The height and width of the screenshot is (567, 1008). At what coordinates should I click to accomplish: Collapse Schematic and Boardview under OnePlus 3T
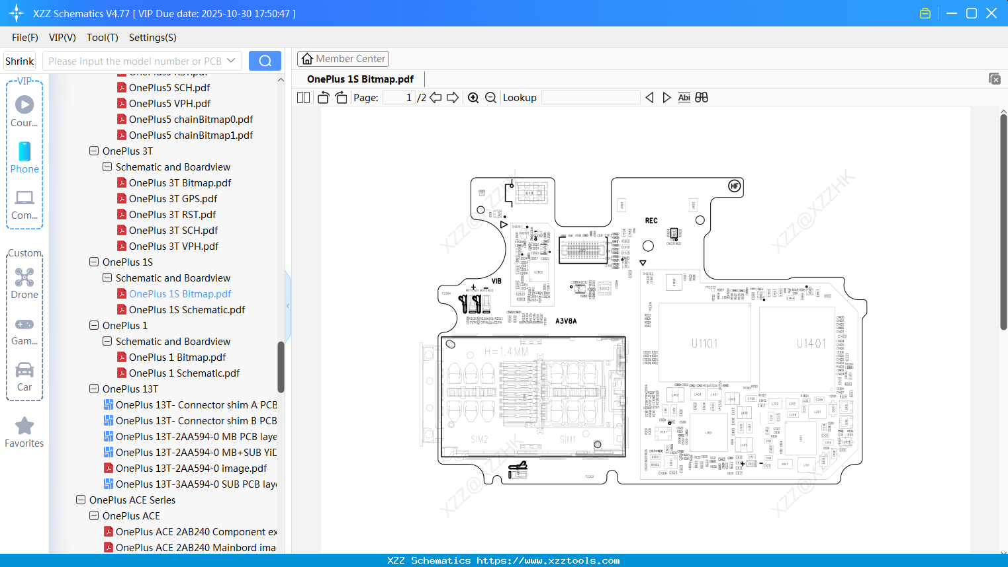tap(107, 167)
